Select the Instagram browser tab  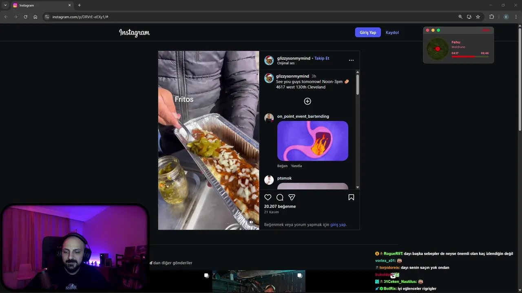coord(42,5)
